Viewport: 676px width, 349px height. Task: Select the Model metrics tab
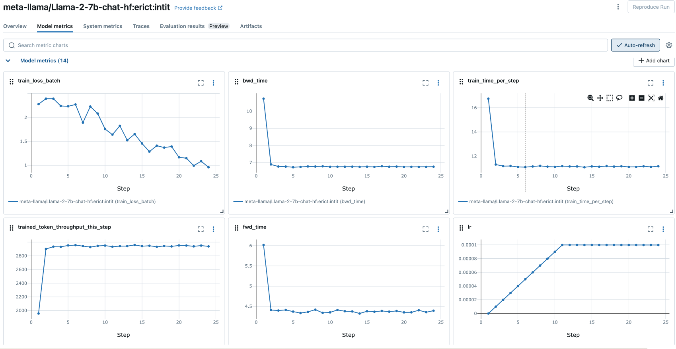point(55,26)
